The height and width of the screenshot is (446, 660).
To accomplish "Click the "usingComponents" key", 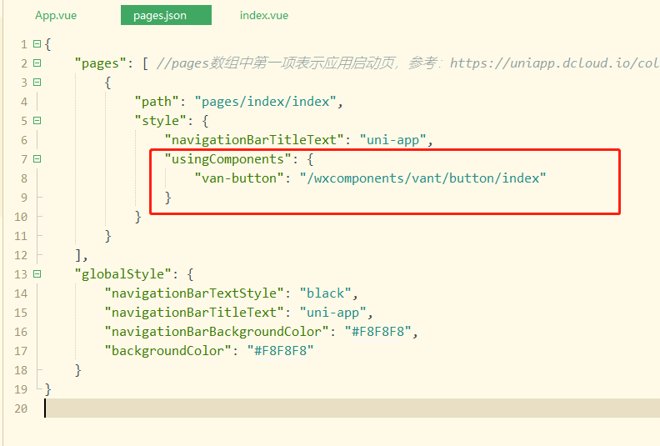I will coord(227,159).
